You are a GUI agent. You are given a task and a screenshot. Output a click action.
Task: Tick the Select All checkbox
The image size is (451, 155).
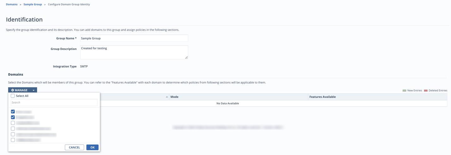[13, 96]
